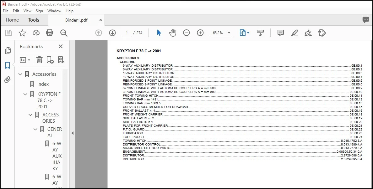Close the Bookmarks panel
The width and height of the screenshot is (373, 189).
pos(61,47)
